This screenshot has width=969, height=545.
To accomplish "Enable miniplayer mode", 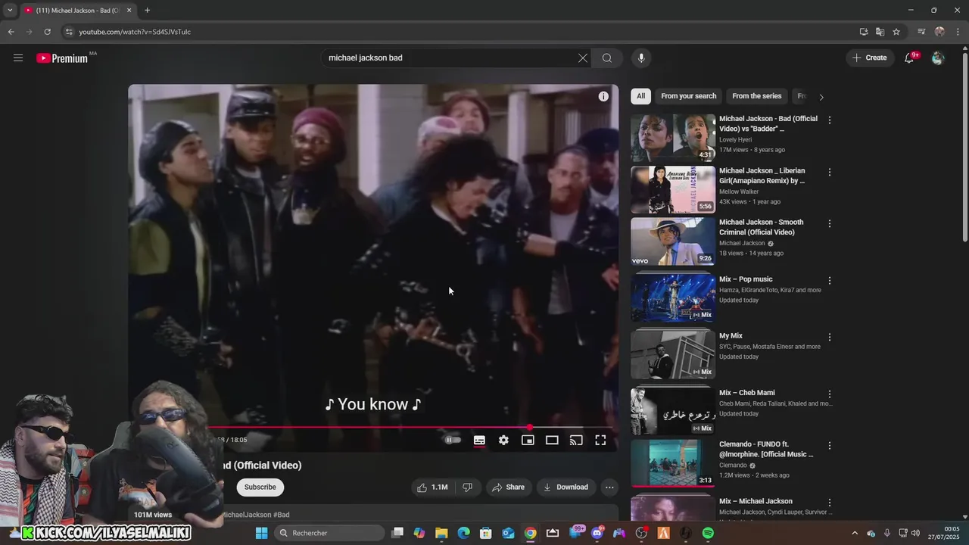I will point(528,440).
